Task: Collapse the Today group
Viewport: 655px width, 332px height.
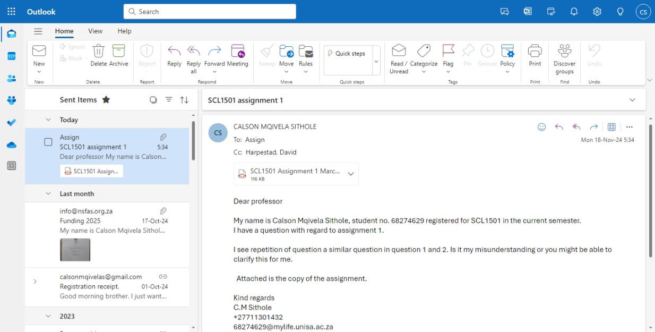Action: 48,120
